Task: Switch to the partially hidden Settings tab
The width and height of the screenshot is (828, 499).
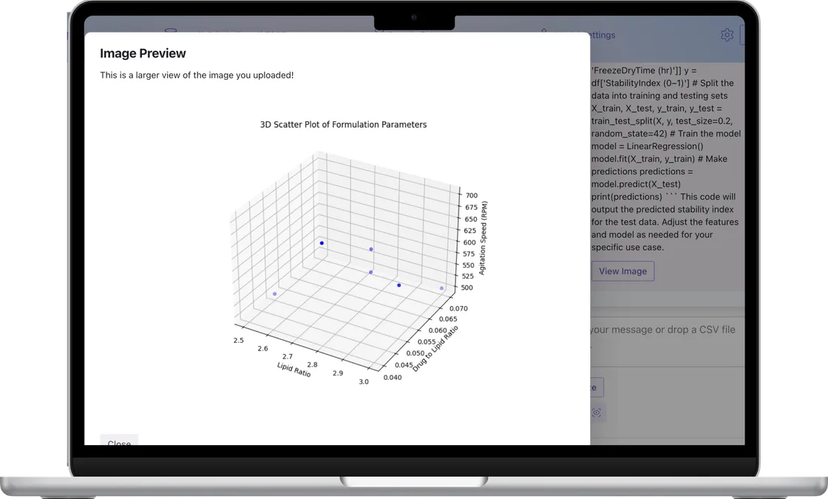Action: click(x=602, y=35)
